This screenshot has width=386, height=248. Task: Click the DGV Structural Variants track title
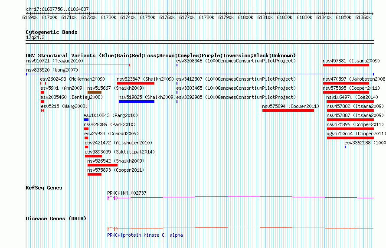pos(161,55)
